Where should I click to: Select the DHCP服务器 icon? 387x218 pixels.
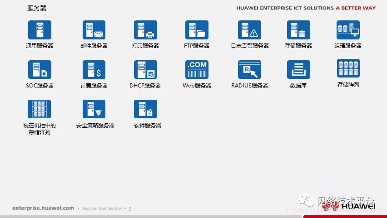pos(145,70)
